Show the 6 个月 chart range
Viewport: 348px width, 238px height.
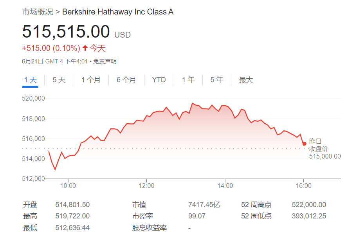click(126, 80)
